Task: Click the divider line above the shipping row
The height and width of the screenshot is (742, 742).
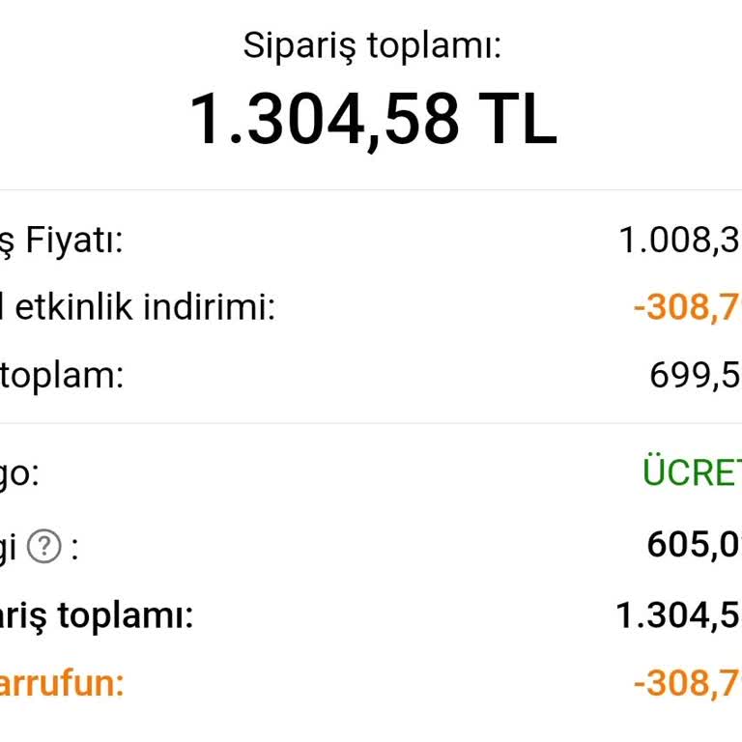Action: (x=371, y=423)
